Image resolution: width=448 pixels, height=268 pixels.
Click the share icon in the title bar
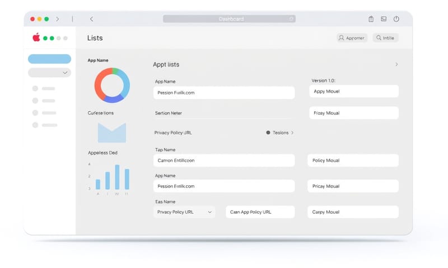[x=371, y=19]
